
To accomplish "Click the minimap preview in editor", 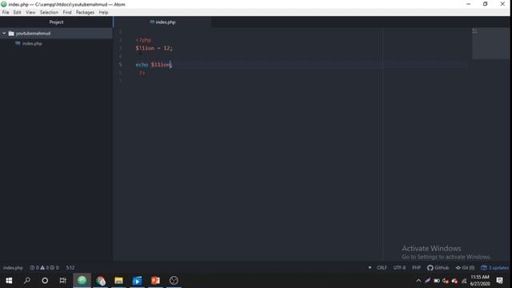I will coord(490,43).
